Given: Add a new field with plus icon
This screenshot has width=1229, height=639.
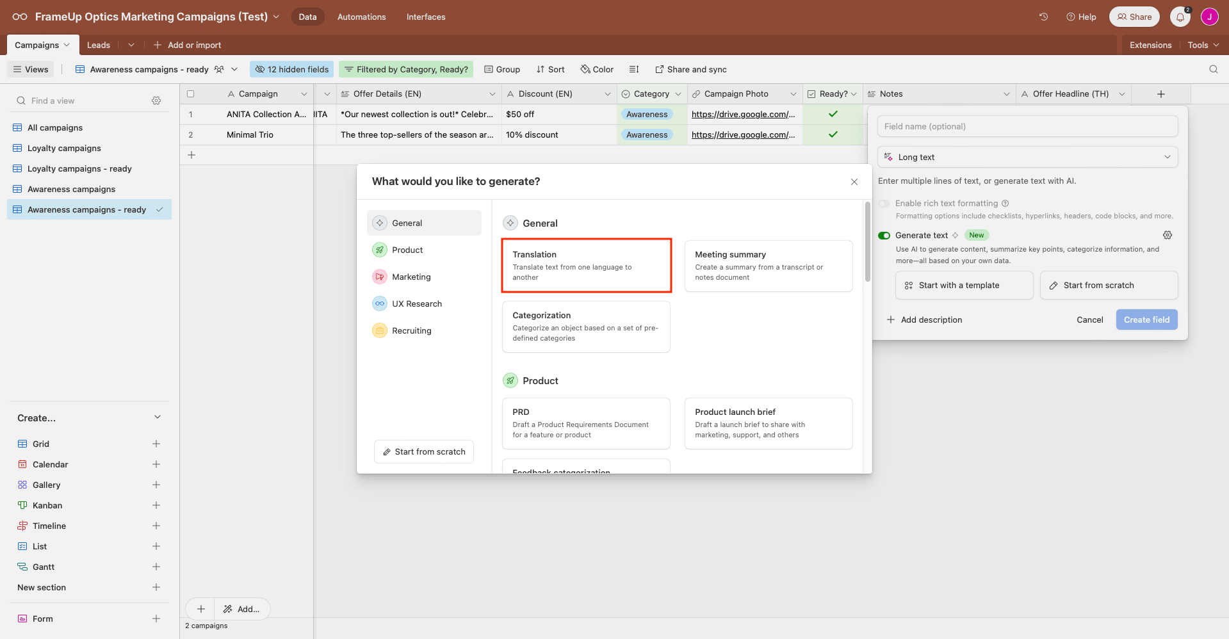Looking at the screenshot, I should [1160, 94].
